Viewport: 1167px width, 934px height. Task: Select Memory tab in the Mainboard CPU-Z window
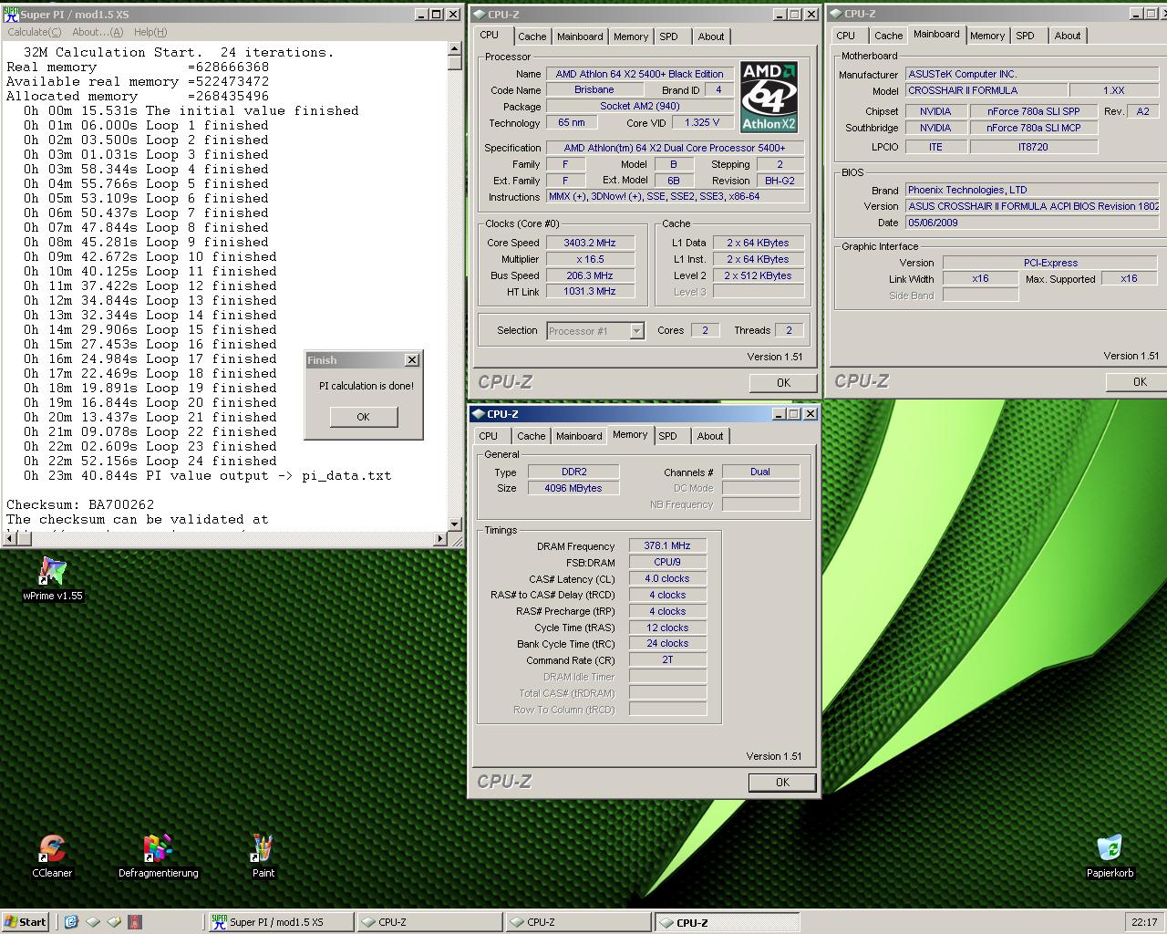tap(987, 36)
